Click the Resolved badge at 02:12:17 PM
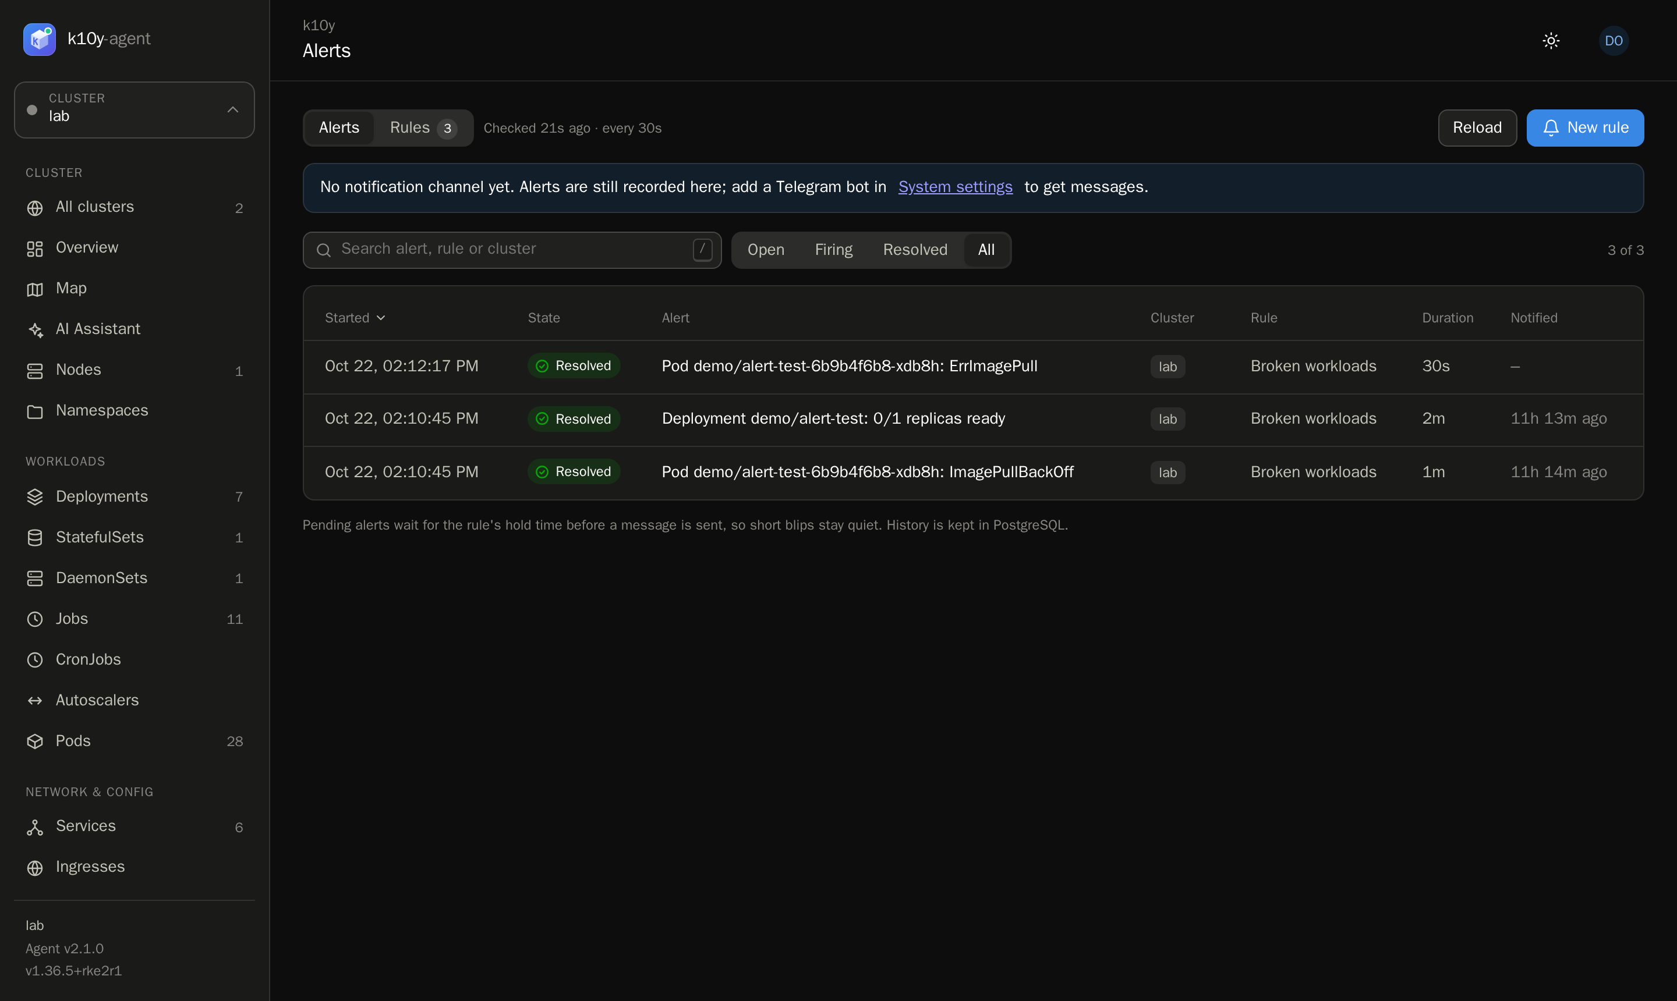This screenshot has width=1677, height=1001. point(574,365)
